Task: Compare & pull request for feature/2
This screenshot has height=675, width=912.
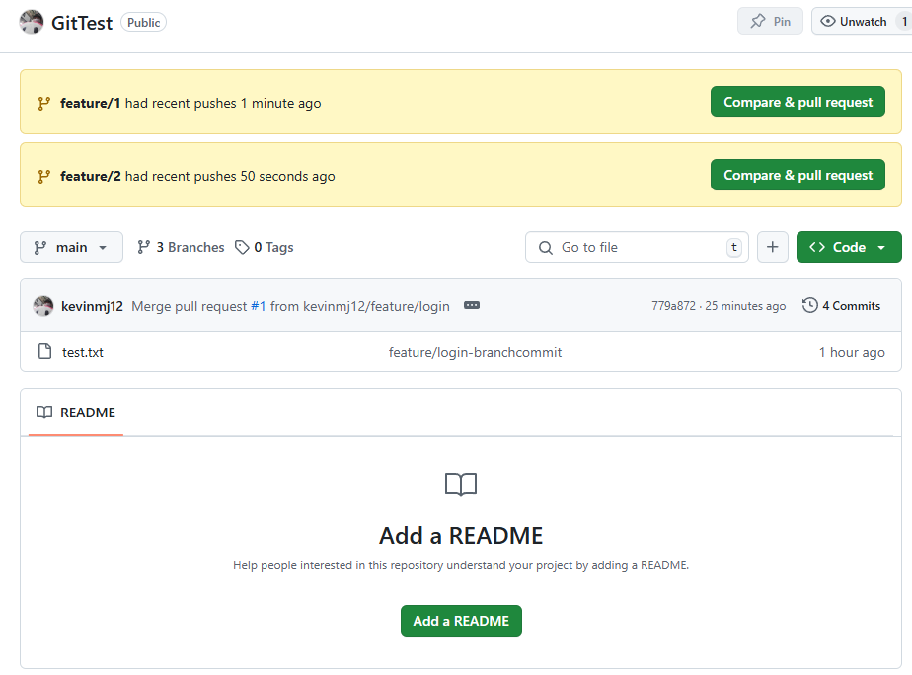Action: pyautogui.click(x=798, y=175)
